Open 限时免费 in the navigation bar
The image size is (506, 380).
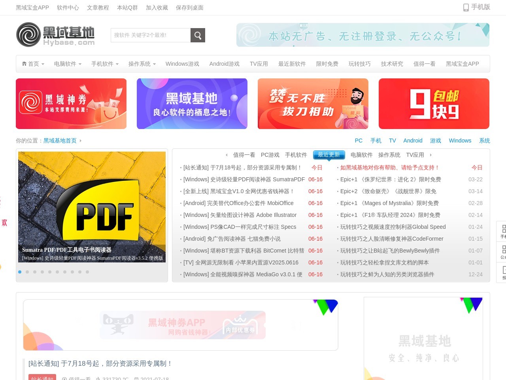tap(327, 64)
